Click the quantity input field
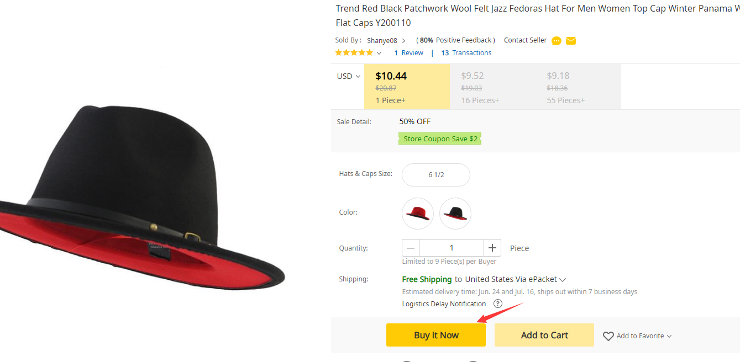This screenshot has width=740, height=362. coord(452,248)
